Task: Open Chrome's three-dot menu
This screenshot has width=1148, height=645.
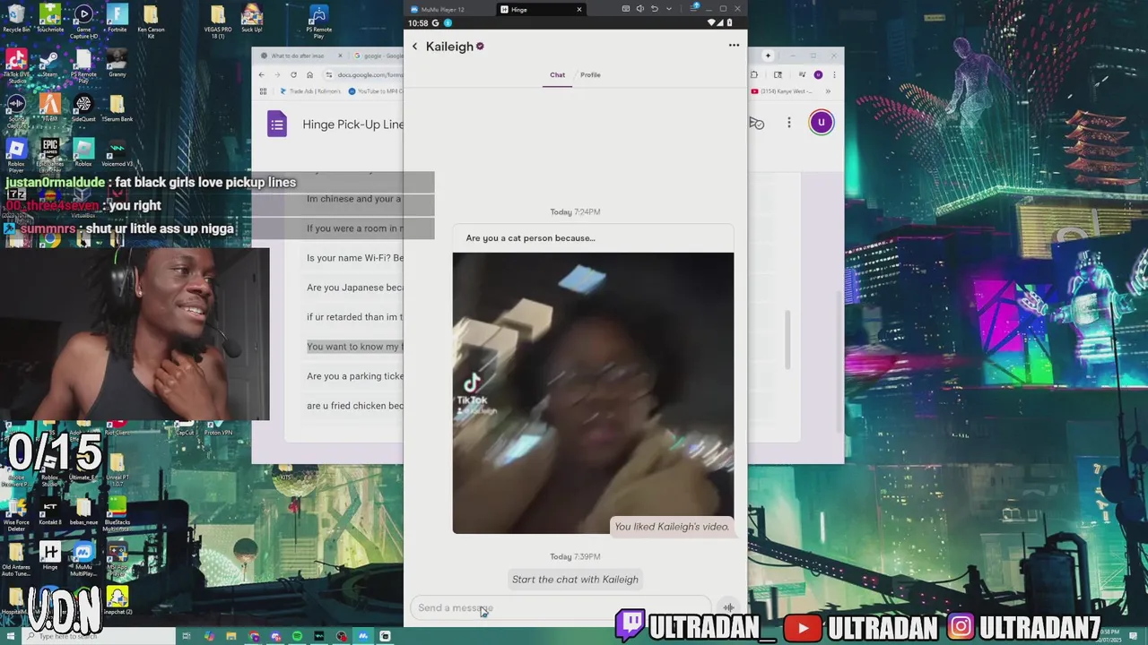Action: [834, 74]
